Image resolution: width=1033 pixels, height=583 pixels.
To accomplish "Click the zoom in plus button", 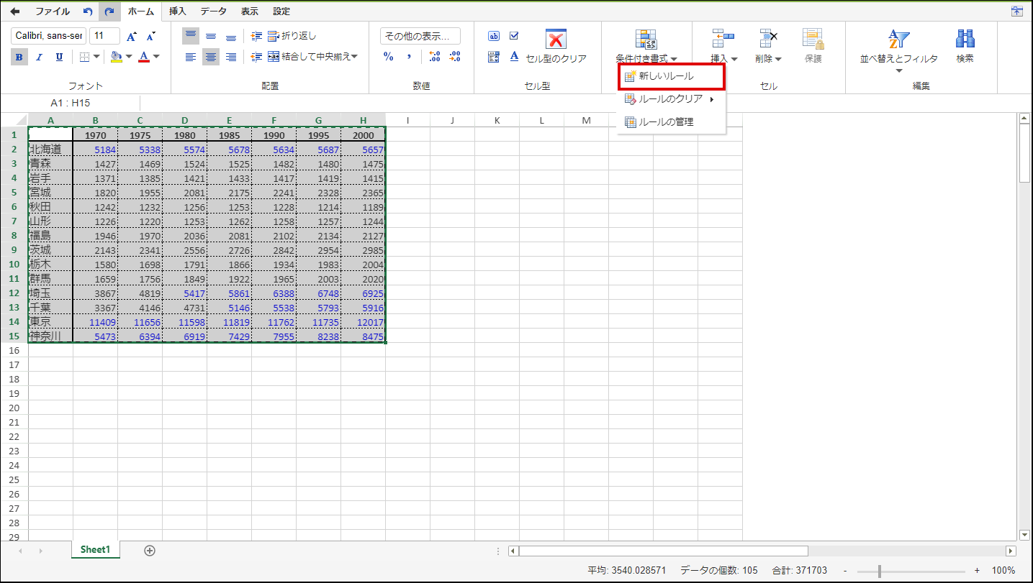I will point(977,571).
